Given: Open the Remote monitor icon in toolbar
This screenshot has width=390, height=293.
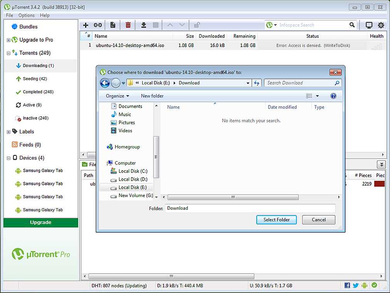Looking at the screenshot, I should pos(369,25).
